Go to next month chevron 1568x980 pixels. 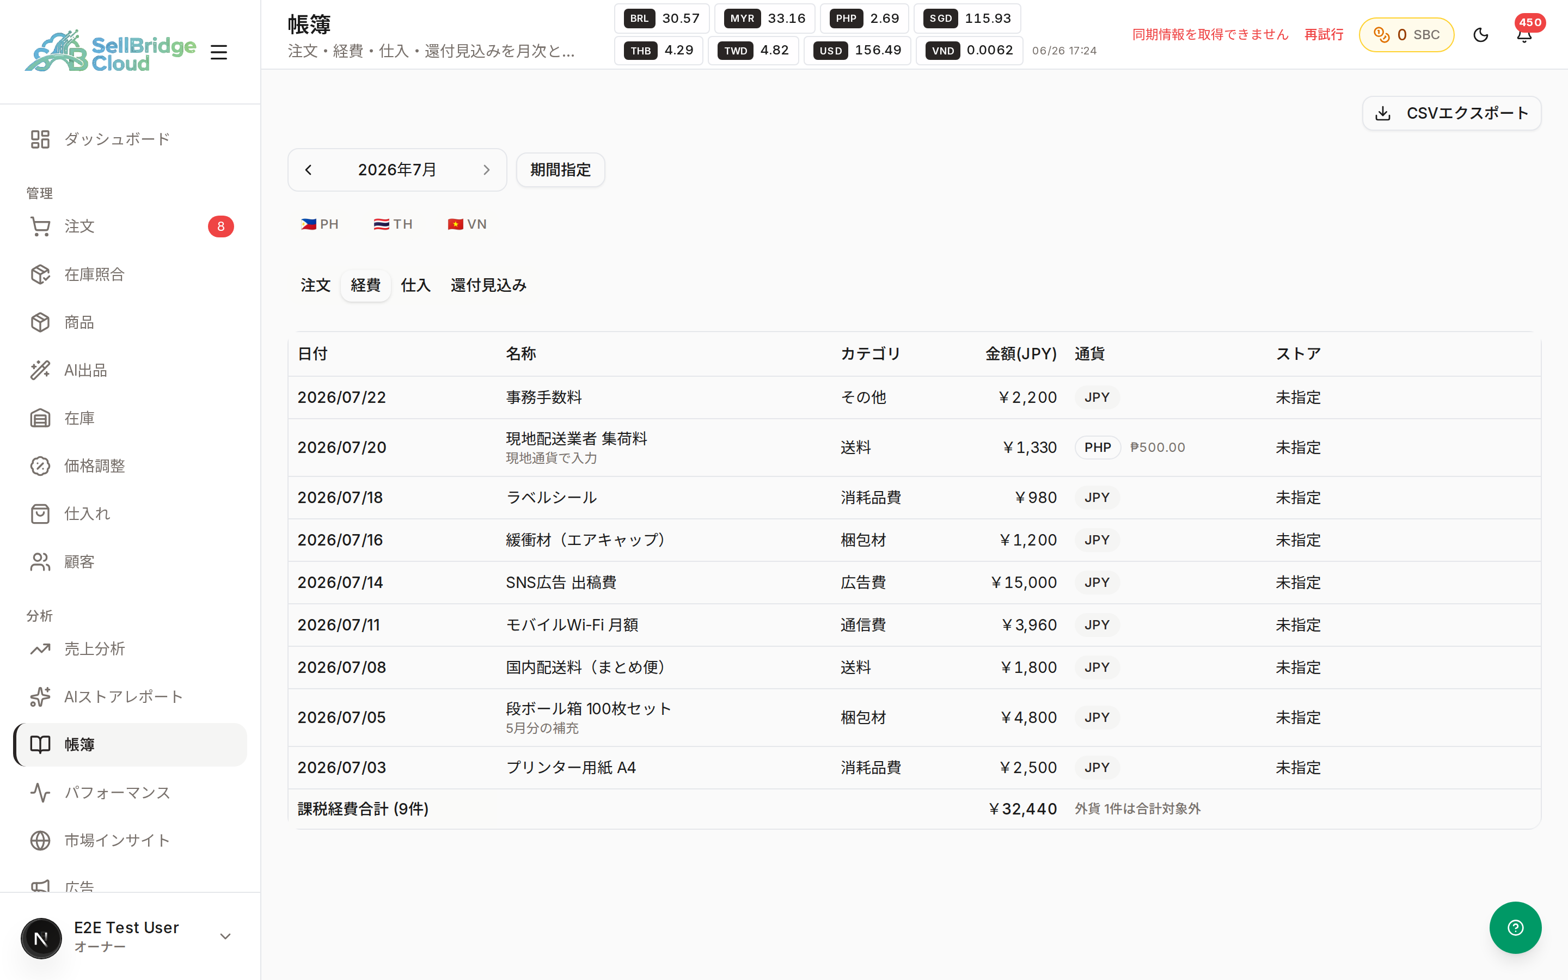pos(487,170)
